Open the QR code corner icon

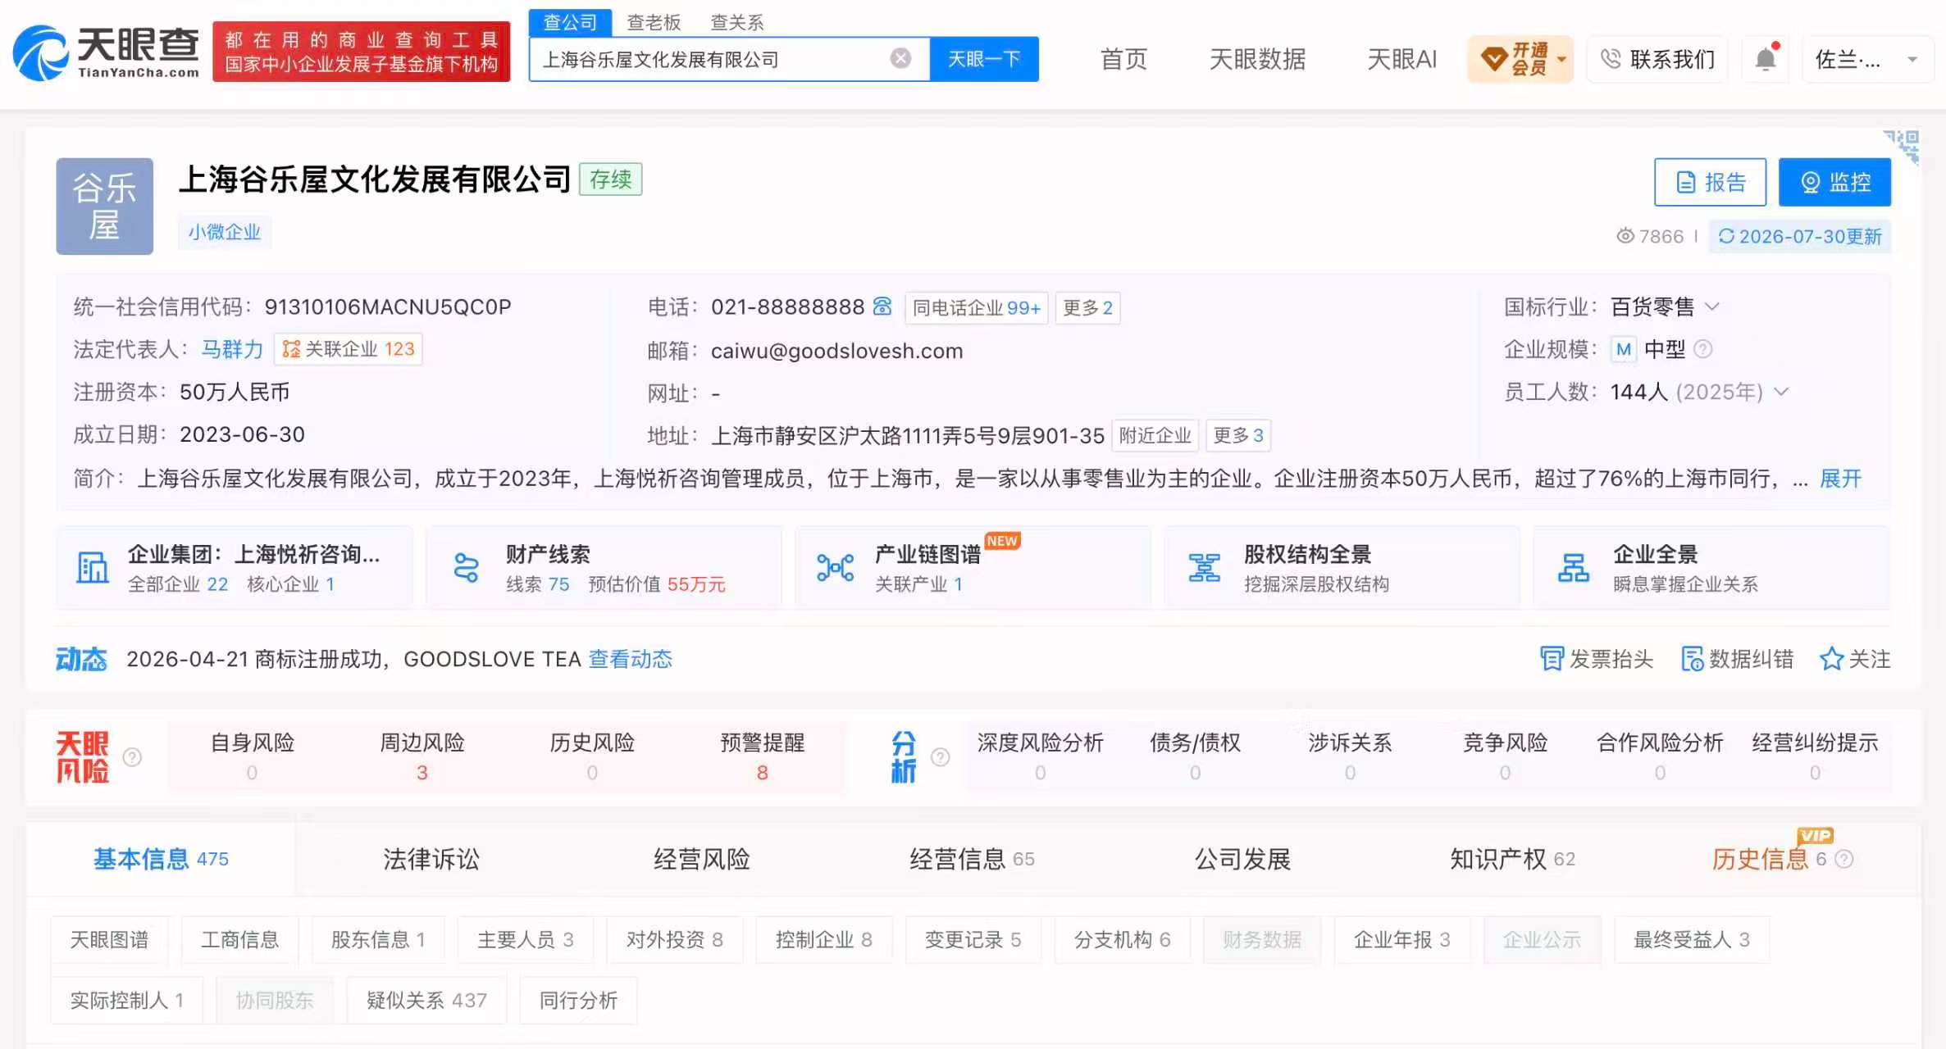pos(1902,147)
